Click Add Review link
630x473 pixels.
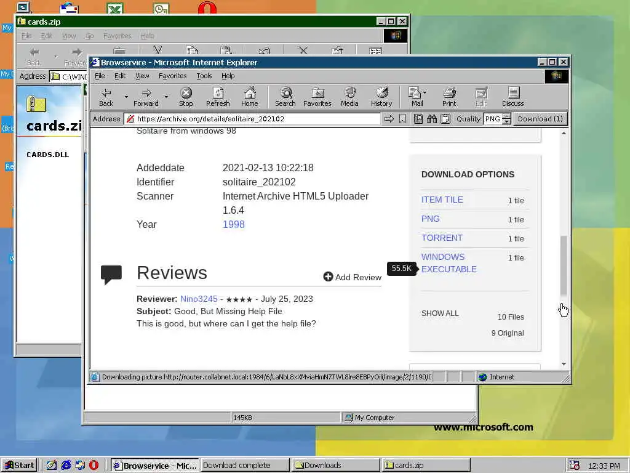[x=353, y=277]
